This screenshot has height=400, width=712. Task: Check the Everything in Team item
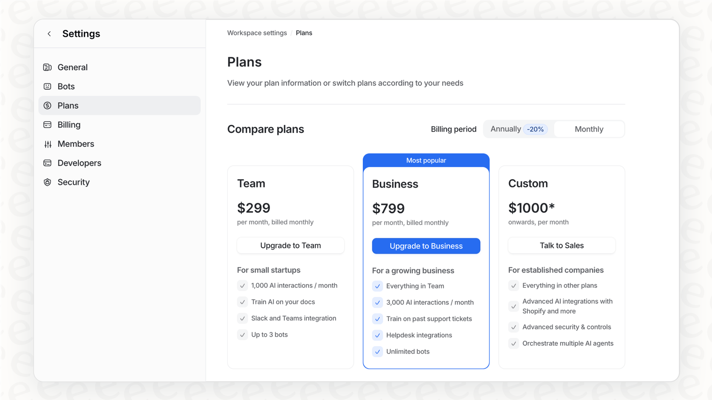click(377, 286)
